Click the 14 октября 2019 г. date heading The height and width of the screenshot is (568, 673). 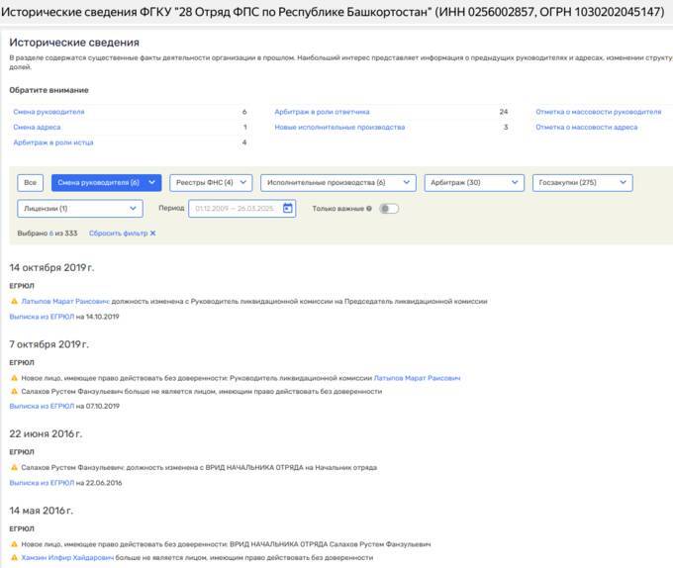[51, 267]
